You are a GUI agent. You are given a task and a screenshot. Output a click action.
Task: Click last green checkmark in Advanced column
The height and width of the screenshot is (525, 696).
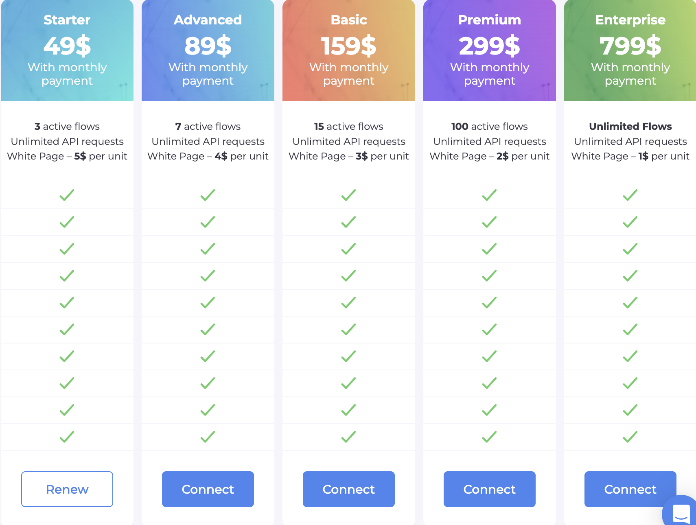click(x=208, y=437)
